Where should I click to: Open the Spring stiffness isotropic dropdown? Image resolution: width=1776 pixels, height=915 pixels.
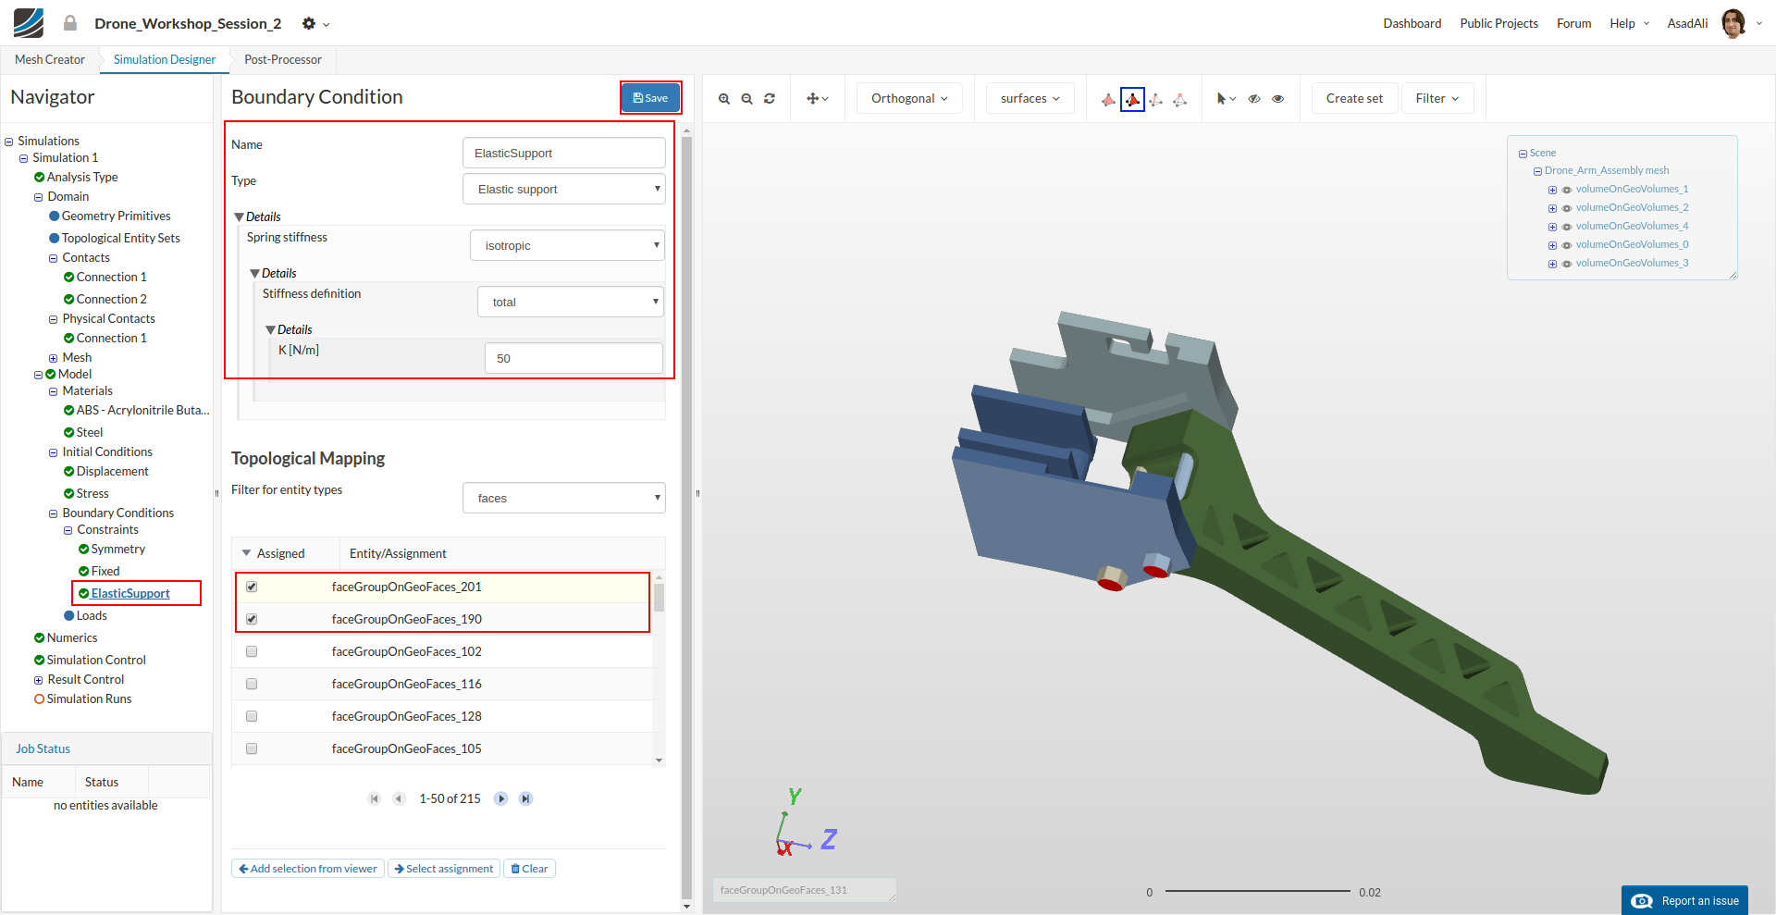point(567,246)
